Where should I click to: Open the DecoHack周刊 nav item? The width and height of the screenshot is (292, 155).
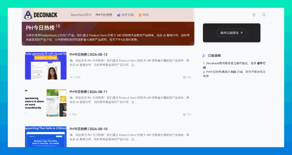(81, 15)
